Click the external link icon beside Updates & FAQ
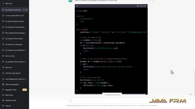Viewport: 195px width, 109px height. (3, 100)
